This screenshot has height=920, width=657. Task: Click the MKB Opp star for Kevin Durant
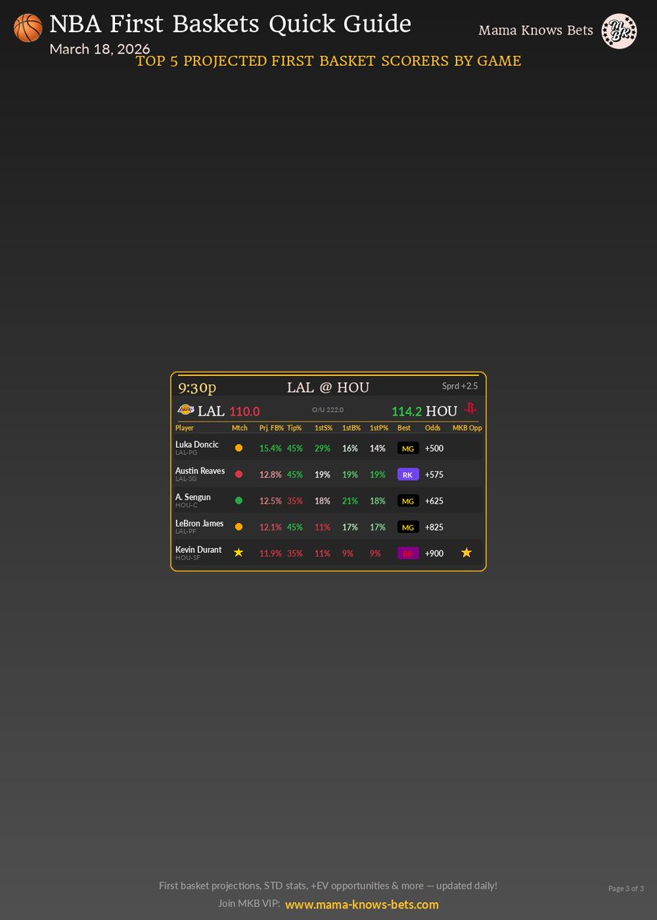point(466,554)
